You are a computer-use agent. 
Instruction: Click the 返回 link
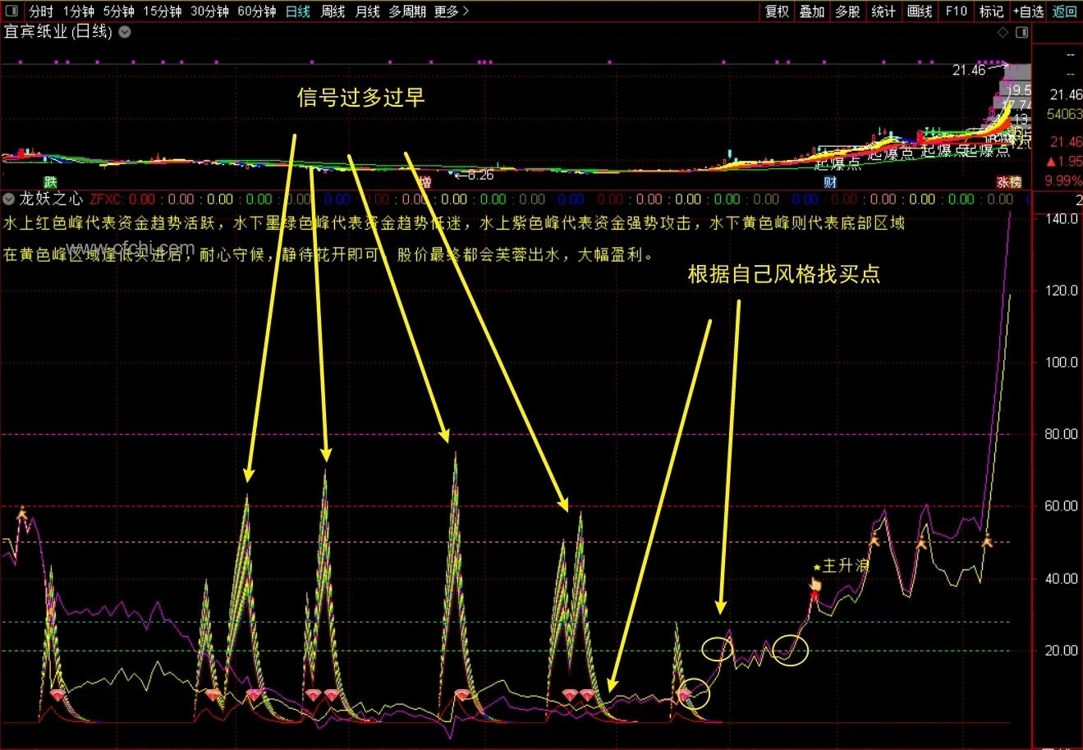pos(1064,11)
